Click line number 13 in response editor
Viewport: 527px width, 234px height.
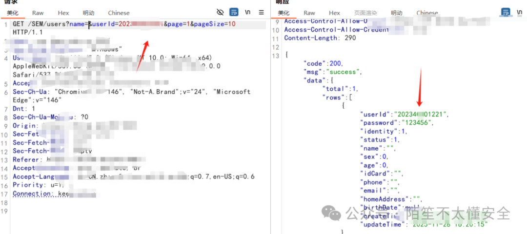tap(275, 55)
